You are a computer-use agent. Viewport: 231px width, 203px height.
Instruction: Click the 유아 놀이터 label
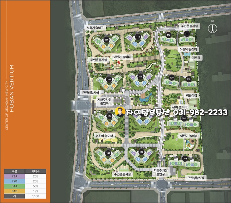(x=179, y=107)
